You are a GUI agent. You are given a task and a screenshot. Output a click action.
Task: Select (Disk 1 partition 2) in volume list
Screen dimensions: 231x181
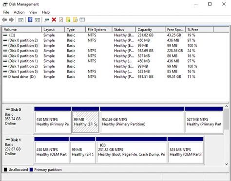[108, 66]
